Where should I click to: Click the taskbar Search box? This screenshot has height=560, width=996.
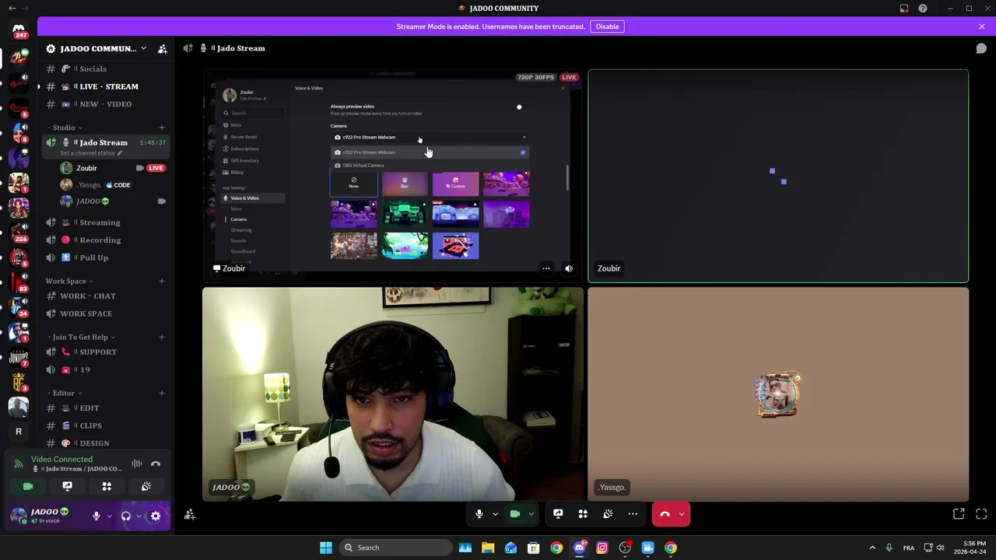(395, 548)
